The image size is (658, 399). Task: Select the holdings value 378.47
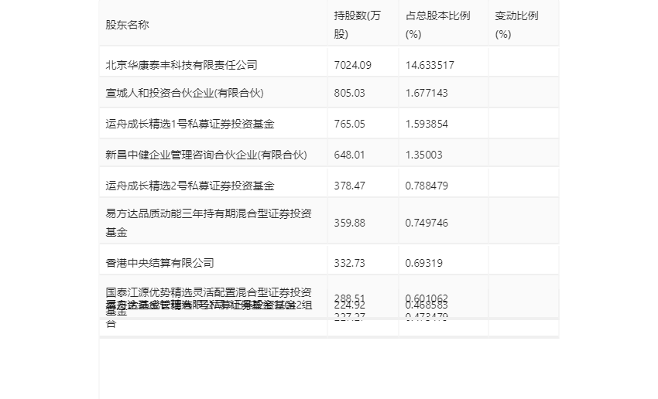point(350,186)
